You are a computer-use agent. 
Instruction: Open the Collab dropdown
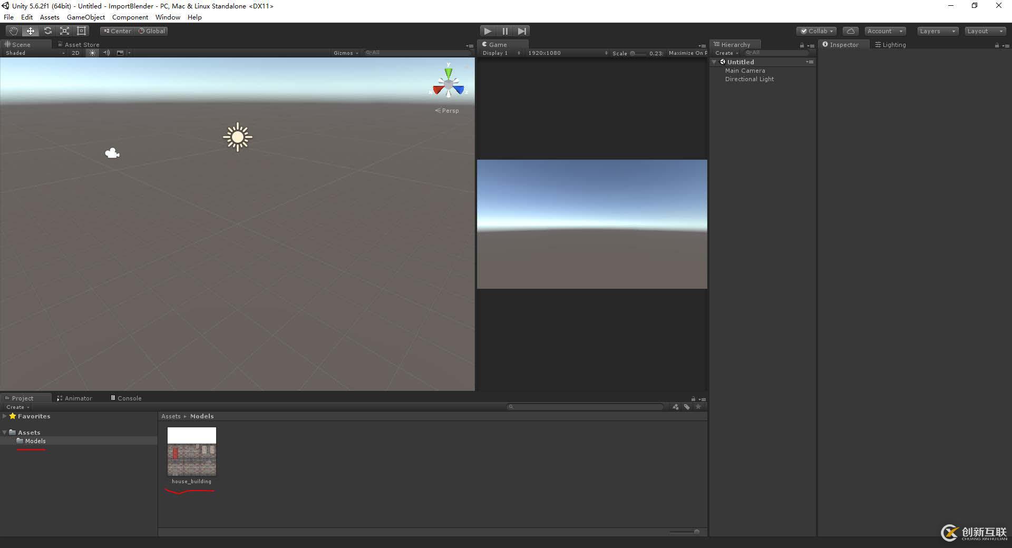(x=816, y=31)
